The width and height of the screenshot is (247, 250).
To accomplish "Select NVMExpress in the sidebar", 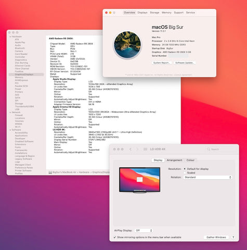I will (x=21, y=80).
